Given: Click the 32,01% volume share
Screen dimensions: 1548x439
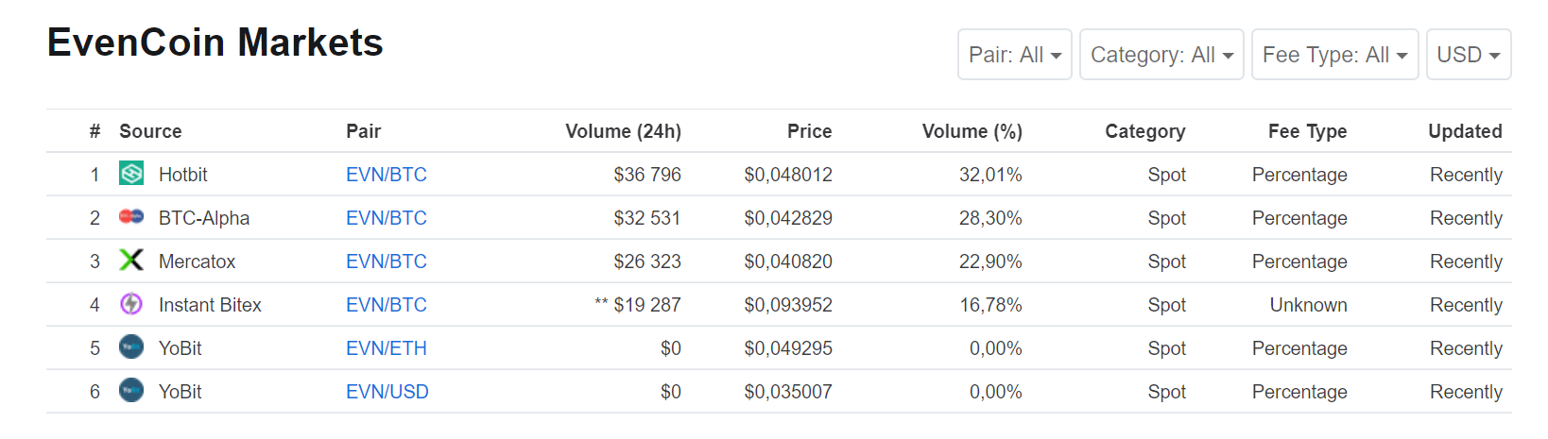Looking at the screenshot, I should click(990, 175).
